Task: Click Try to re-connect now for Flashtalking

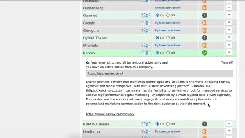Action: (x=168, y=8)
